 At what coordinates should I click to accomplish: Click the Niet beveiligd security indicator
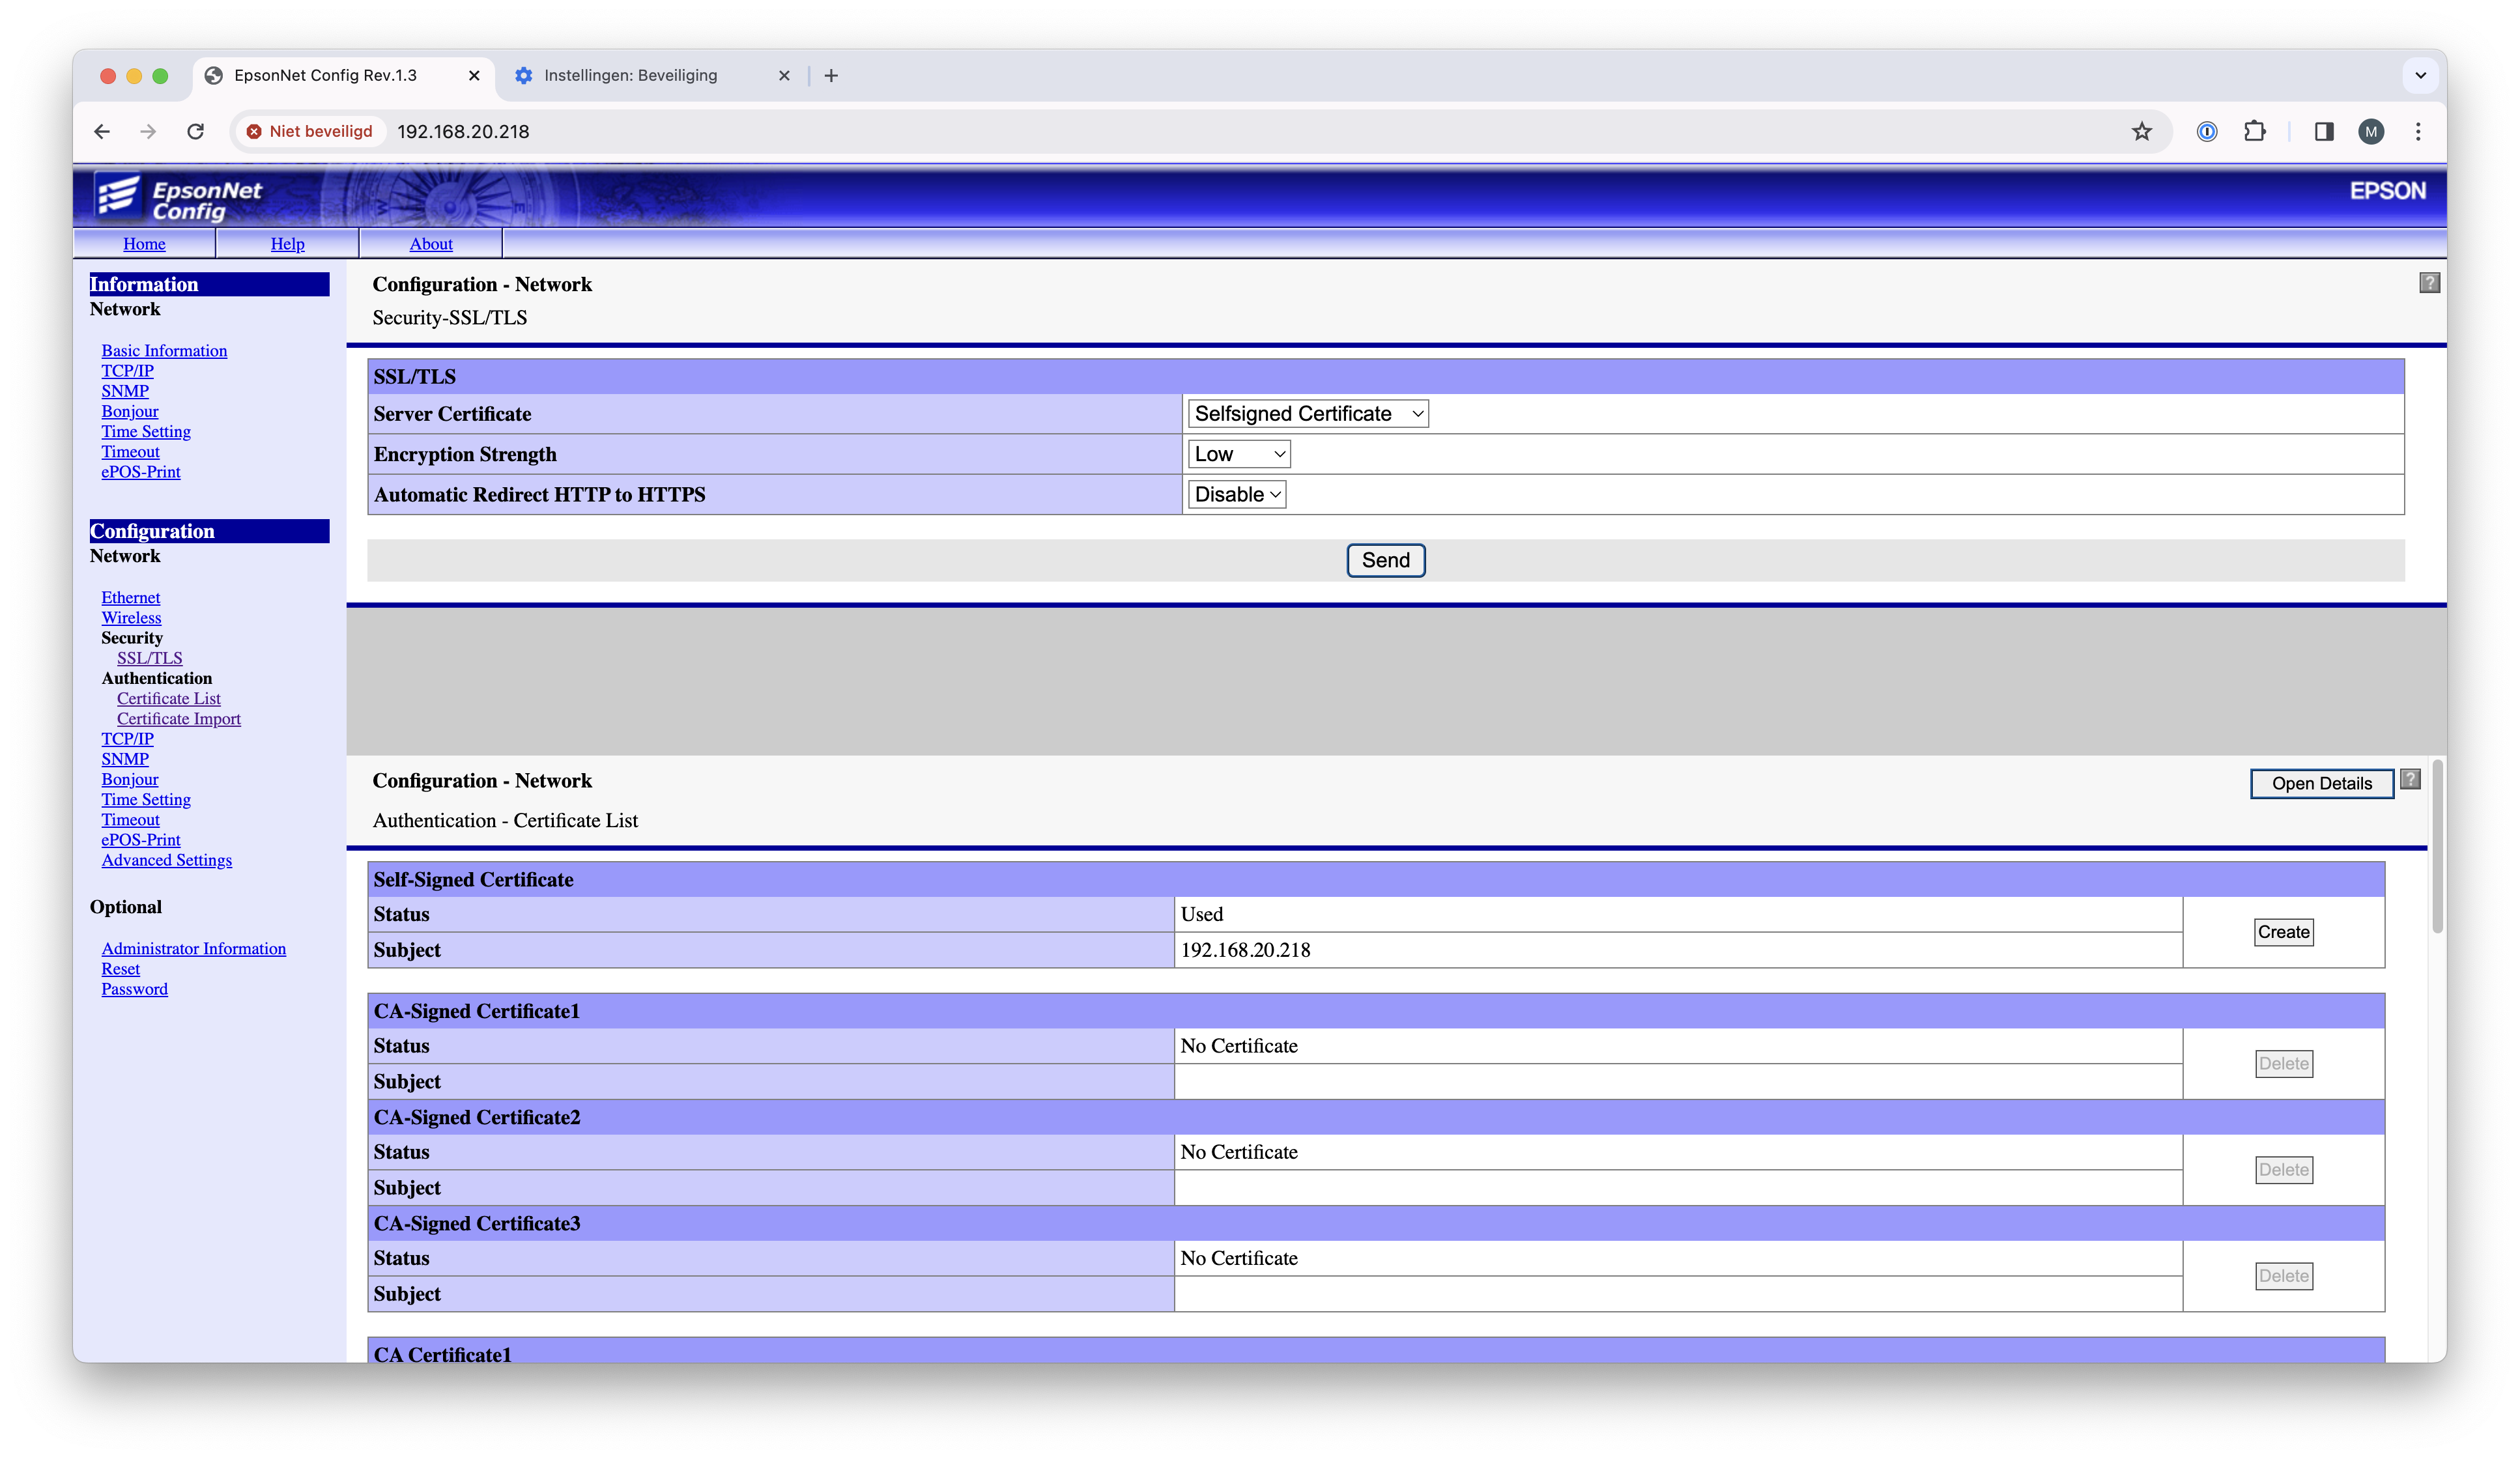point(310,131)
